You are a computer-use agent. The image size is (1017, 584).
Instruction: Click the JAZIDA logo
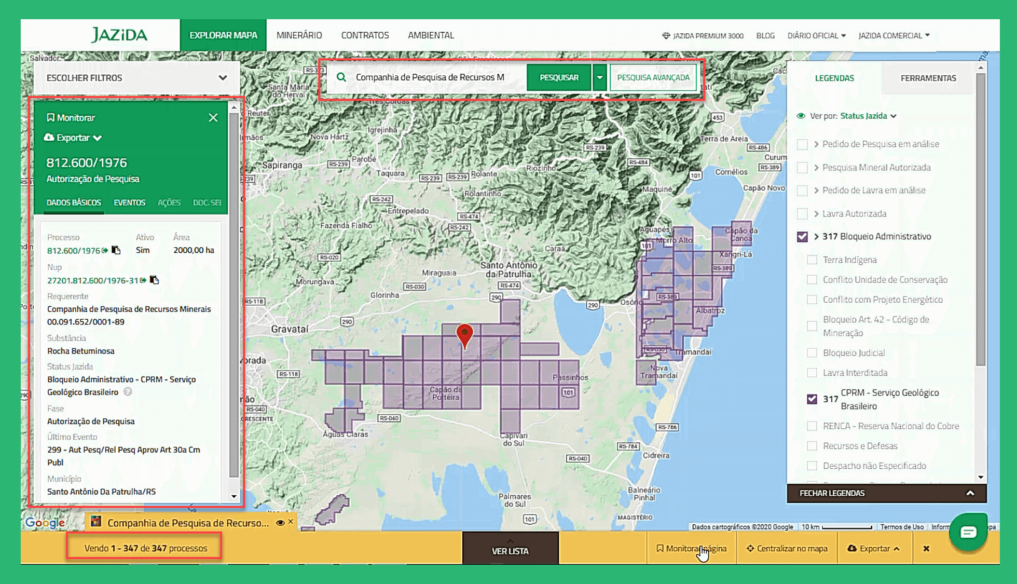[119, 35]
